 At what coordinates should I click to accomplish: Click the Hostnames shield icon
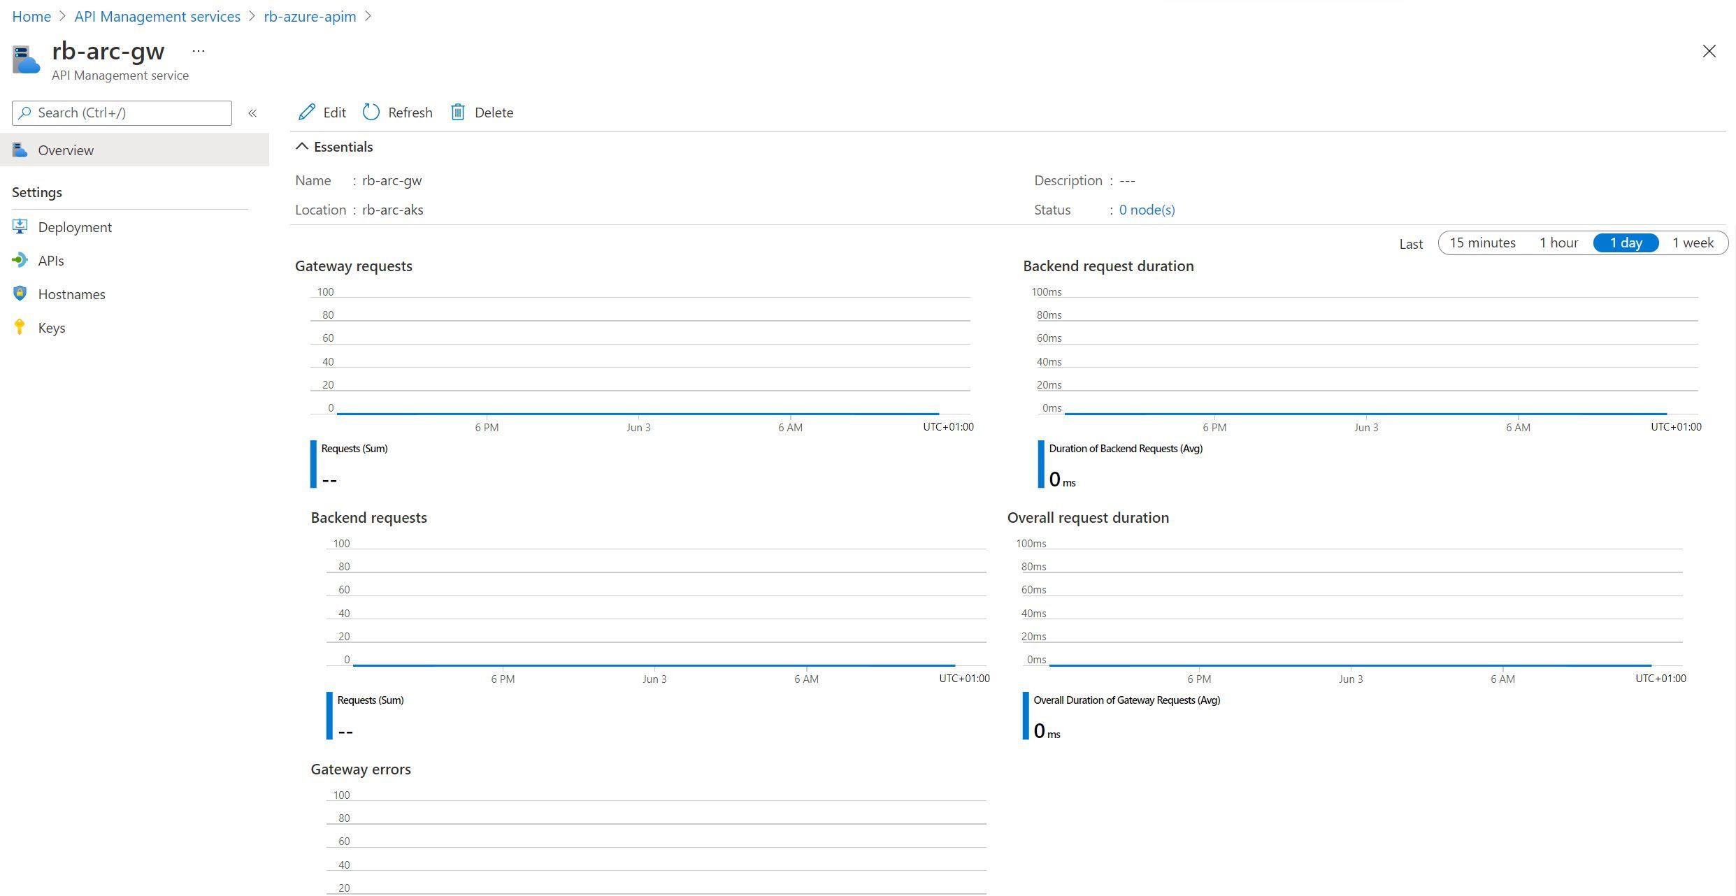click(20, 294)
